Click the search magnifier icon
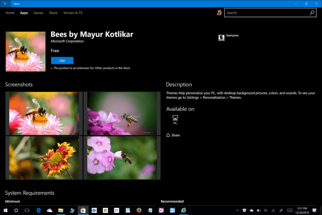Image resolution: width=322 pixels, height=215 pixels. [312, 13]
